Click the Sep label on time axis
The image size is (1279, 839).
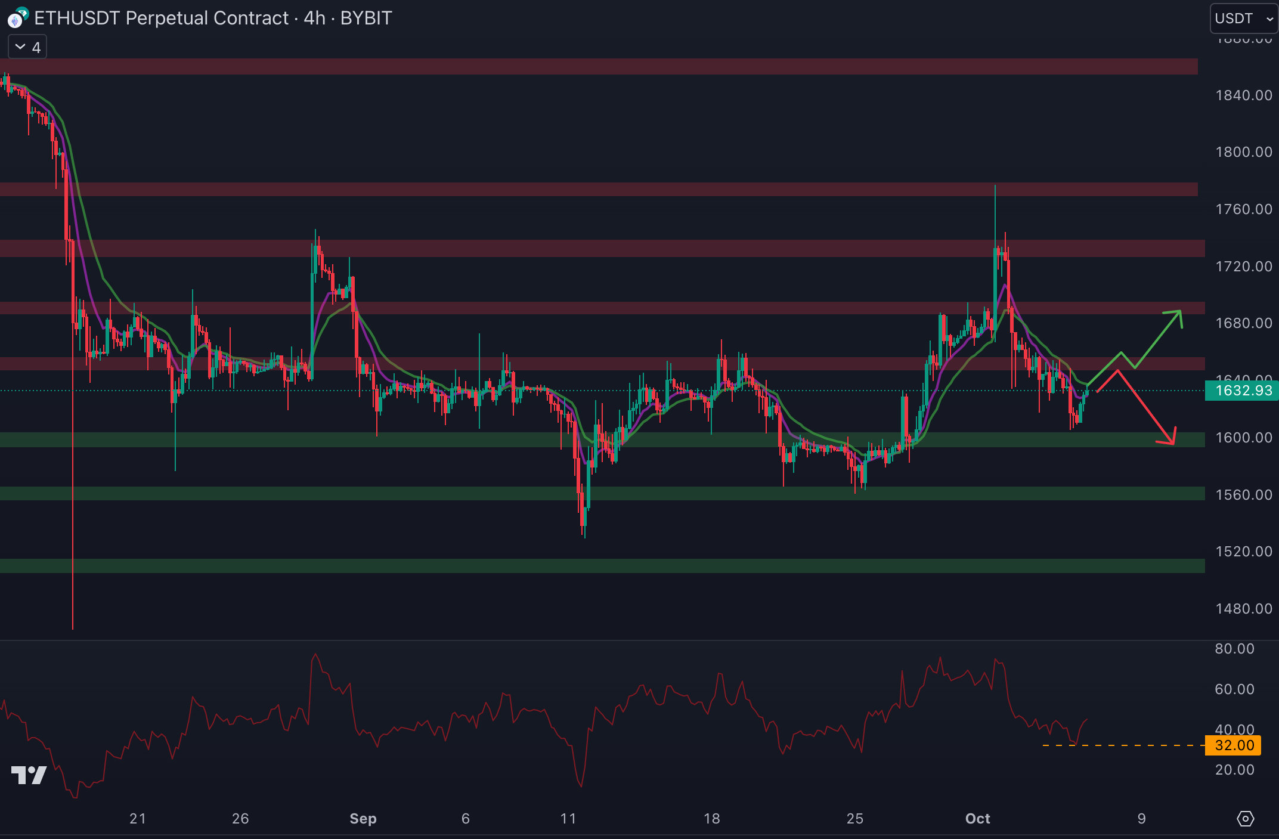coord(363,819)
